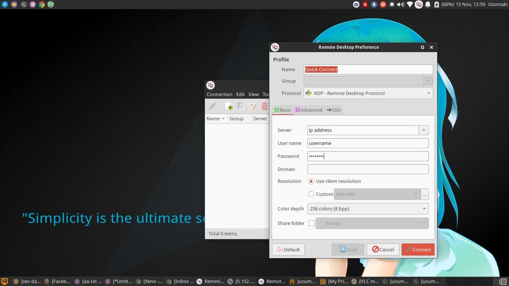Select Use client resolution radio button
Viewport: 509px width, 286px height.
[311, 181]
